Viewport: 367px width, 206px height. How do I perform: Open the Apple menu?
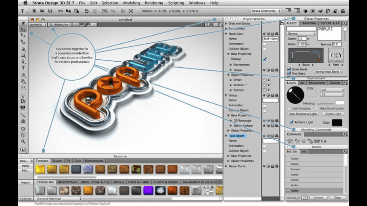pyautogui.click(x=25, y=3)
